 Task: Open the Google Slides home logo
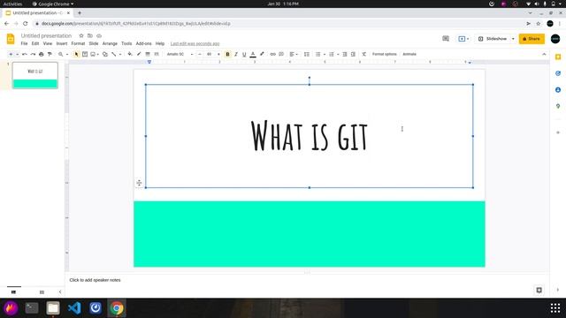(11, 39)
